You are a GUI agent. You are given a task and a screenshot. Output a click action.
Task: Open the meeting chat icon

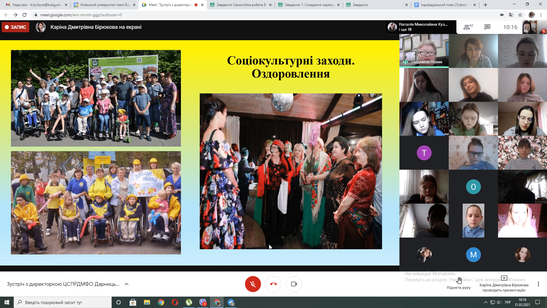pyautogui.click(x=487, y=27)
